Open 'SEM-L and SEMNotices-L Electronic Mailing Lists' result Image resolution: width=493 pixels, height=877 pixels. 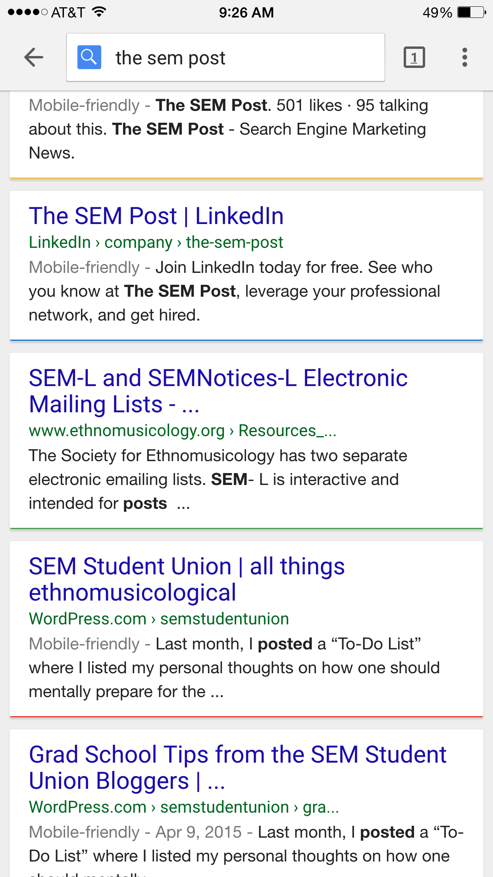[218, 391]
